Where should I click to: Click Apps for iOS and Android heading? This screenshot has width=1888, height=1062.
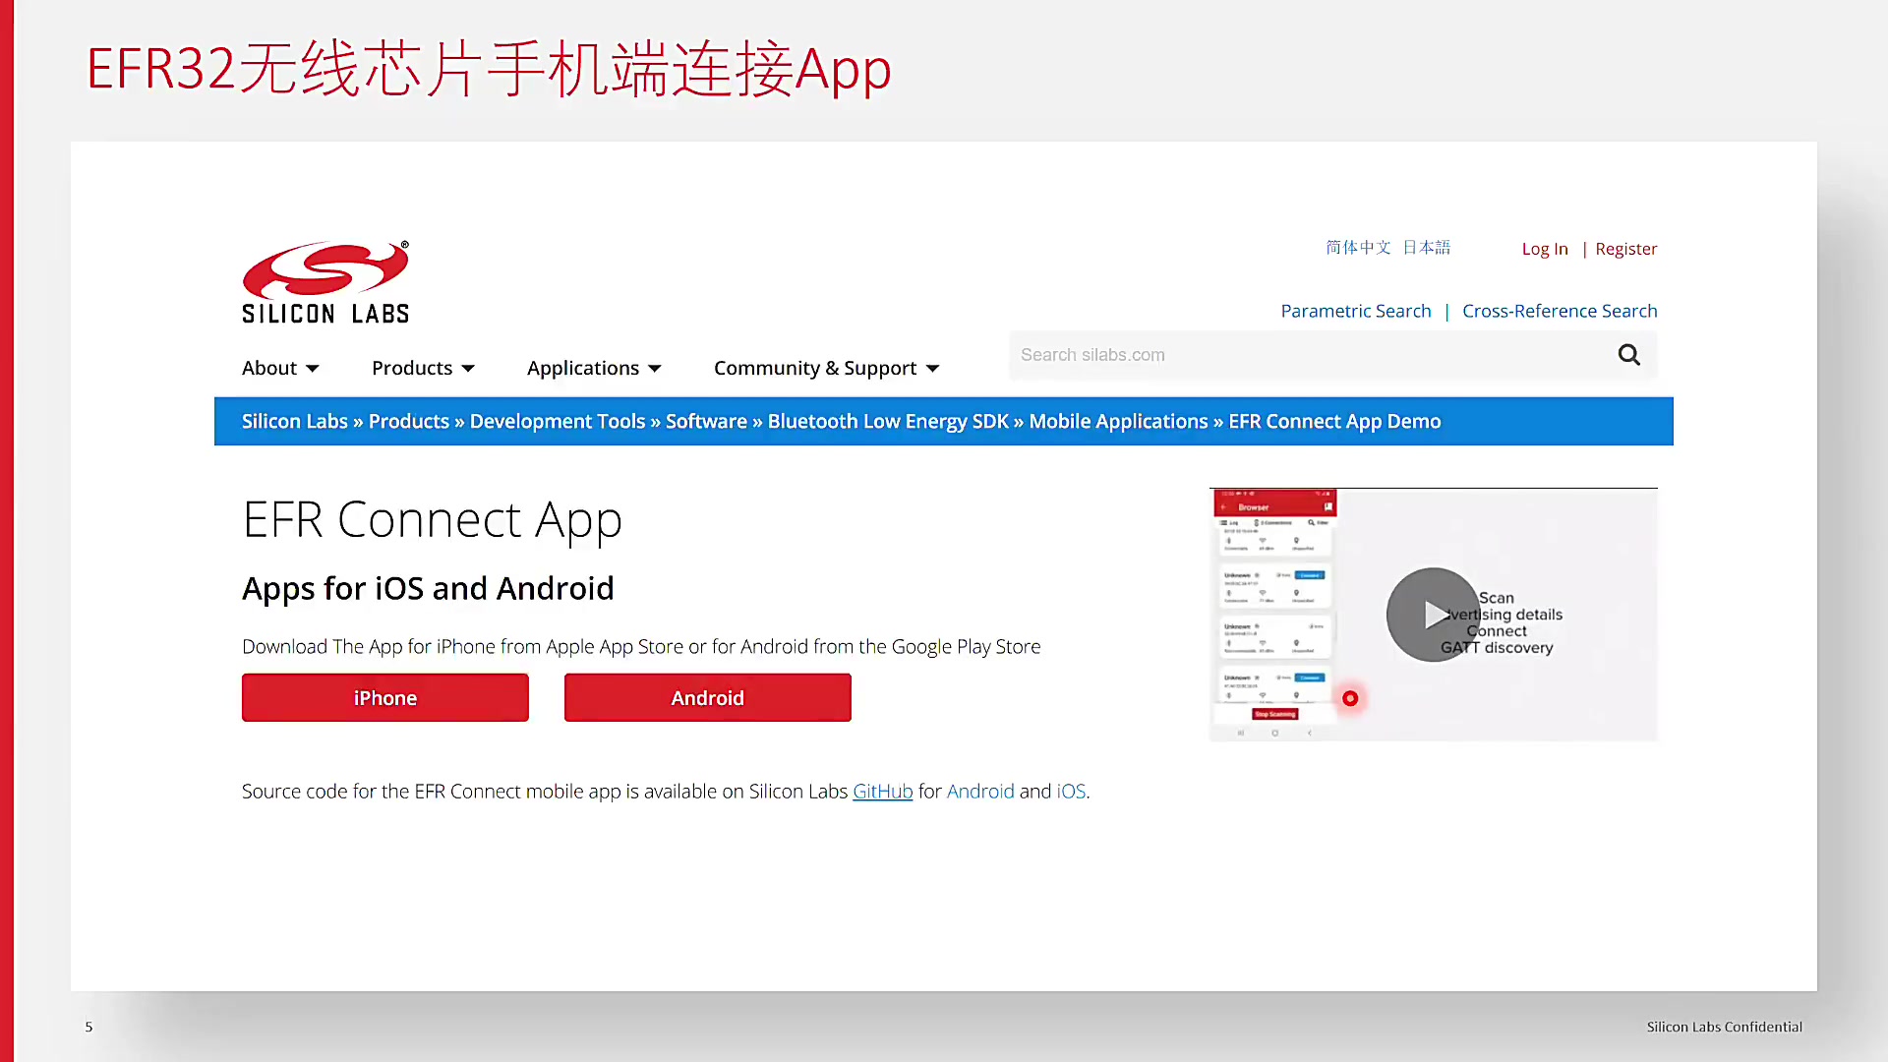point(428,588)
